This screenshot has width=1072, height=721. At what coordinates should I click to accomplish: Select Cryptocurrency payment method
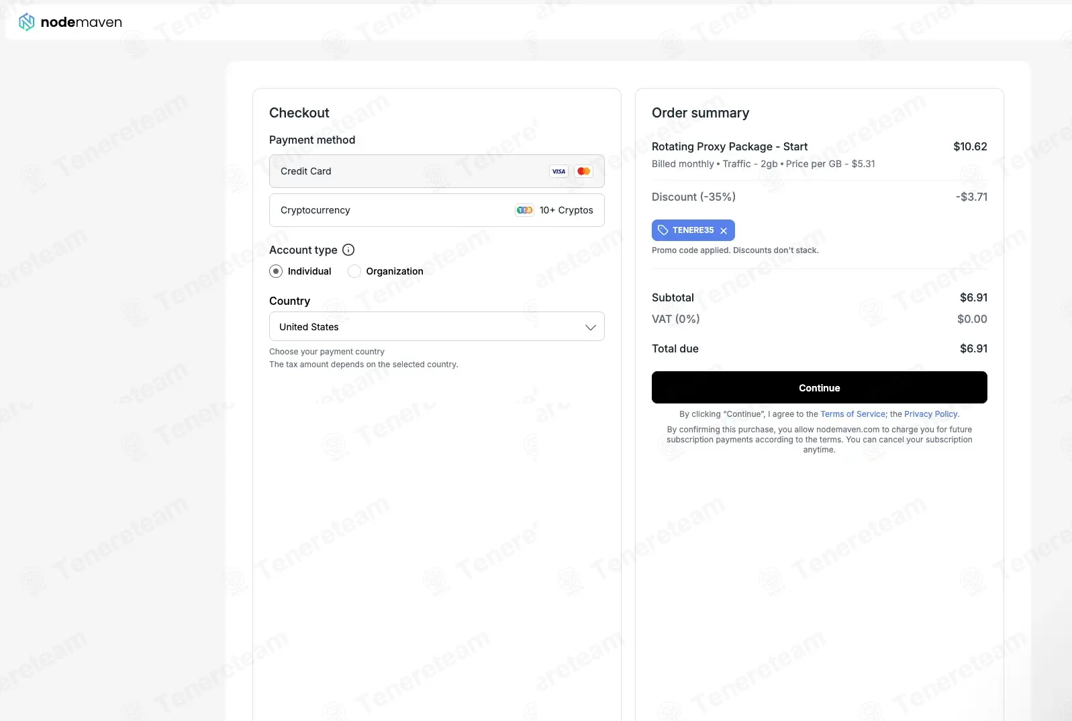tap(437, 210)
